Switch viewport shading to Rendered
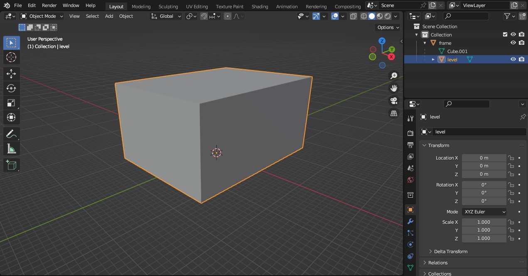Screen dimensions: 528x276 pyautogui.click(x=388, y=16)
